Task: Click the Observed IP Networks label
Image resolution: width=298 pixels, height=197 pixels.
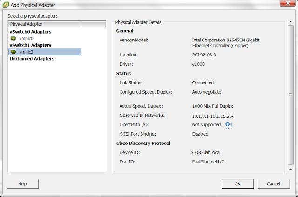Action: [x=142, y=115]
